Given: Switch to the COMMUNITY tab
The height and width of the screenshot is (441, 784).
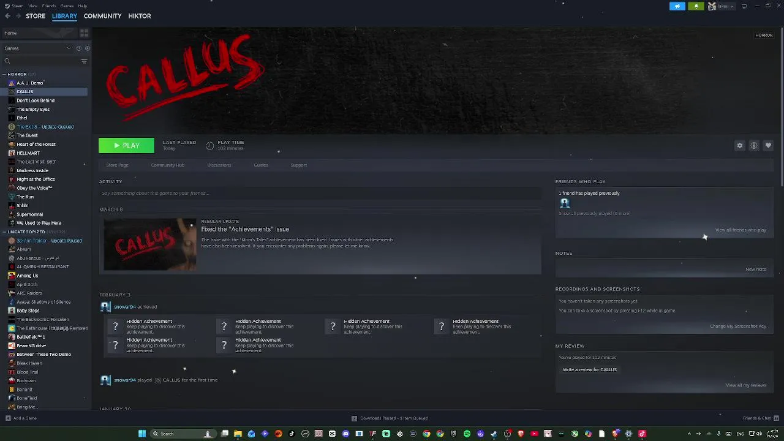Looking at the screenshot, I should pos(102,16).
